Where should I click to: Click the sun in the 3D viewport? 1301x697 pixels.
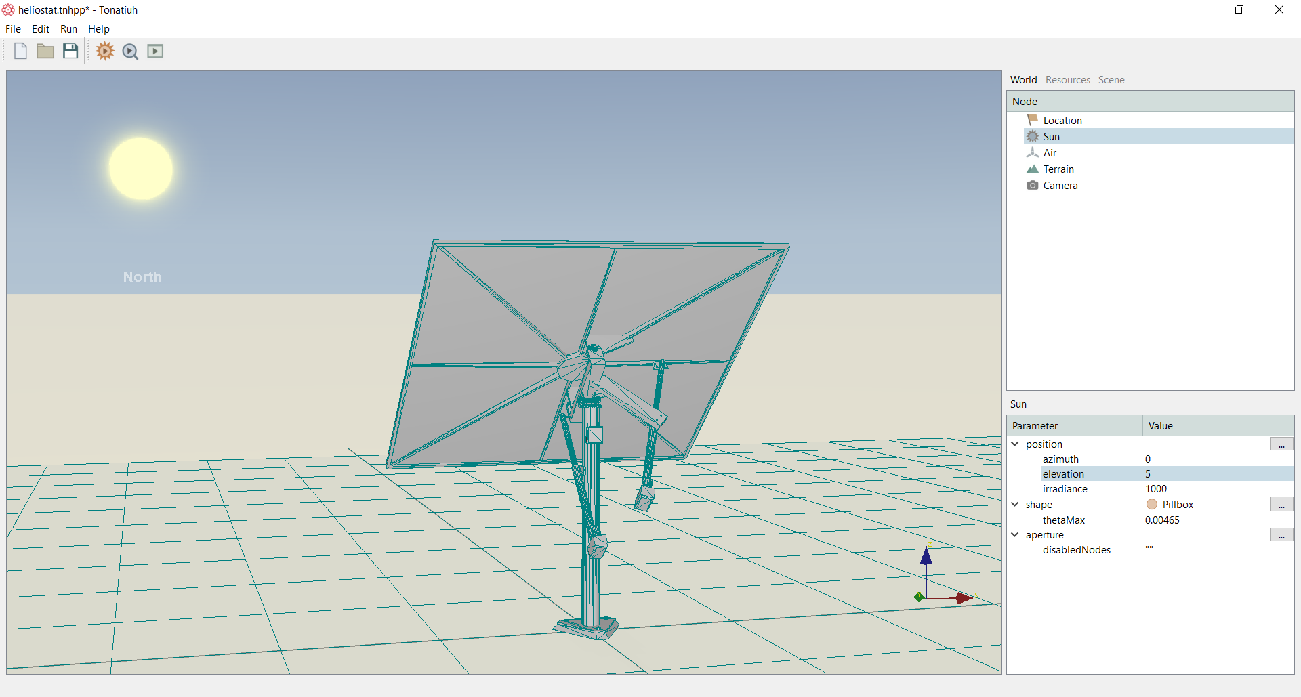tap(141, 169)
